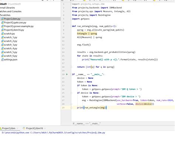Click Python file icon beside ProjectQ.ibm16.py

click(2, 30)
